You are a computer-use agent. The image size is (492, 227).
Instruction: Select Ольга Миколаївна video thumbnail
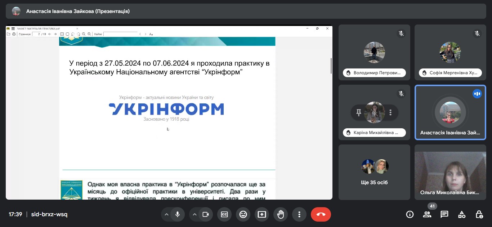(450, 172)
